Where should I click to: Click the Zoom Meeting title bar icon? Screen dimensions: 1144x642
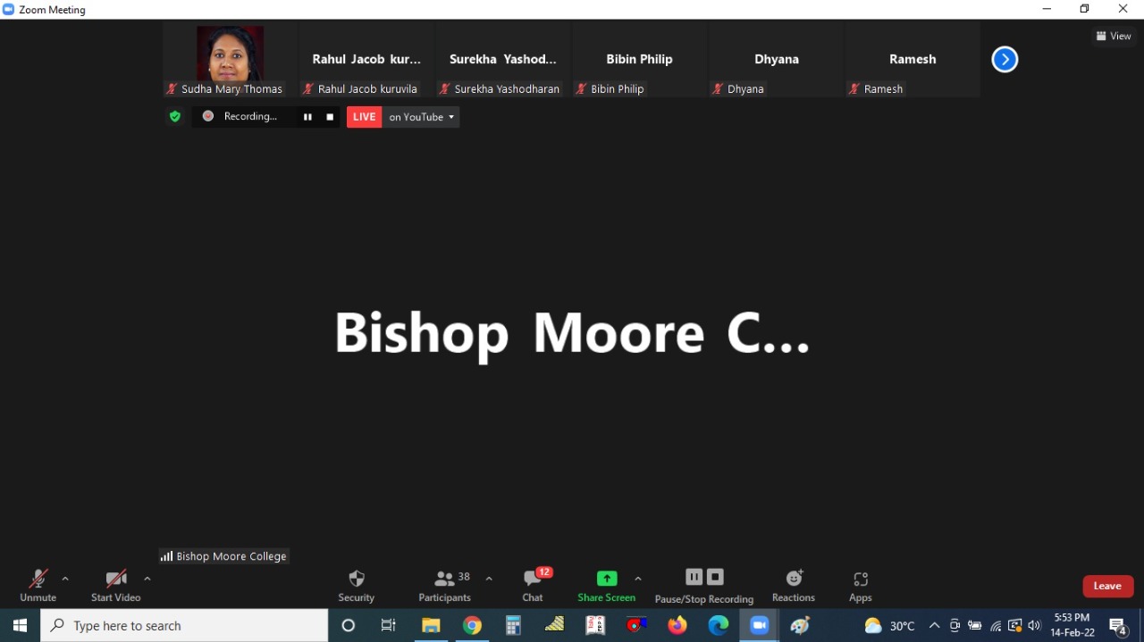pyautogui.click(x=9, y=9)
